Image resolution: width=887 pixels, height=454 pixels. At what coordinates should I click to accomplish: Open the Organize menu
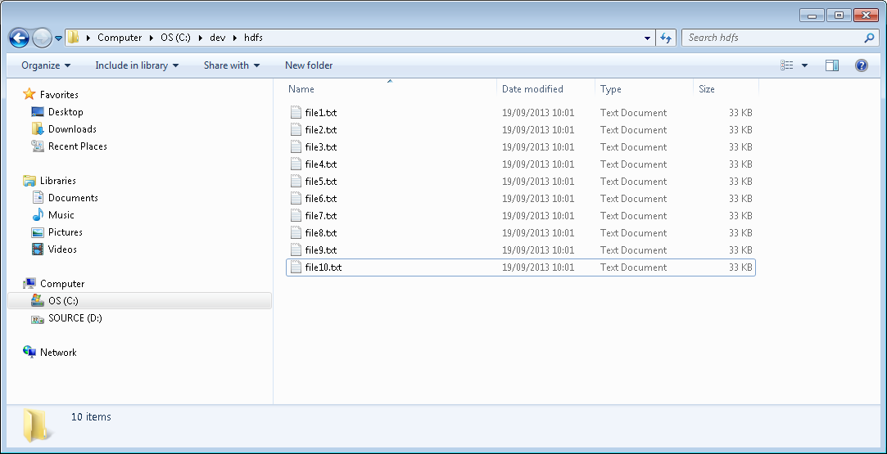[x=46, y=65]
